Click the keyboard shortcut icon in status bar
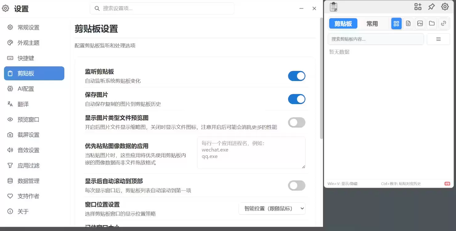 click(447, 183)
